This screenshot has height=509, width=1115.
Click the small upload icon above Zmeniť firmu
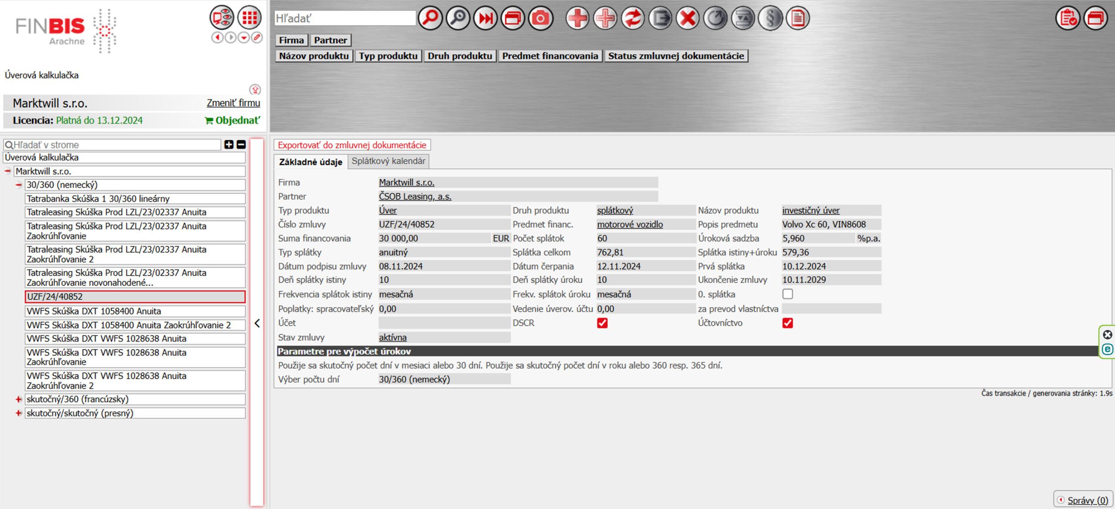255,90
